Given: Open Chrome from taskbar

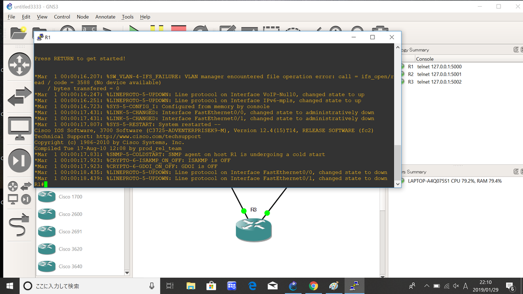Looking at the screenshot, I should click(313, 286).
